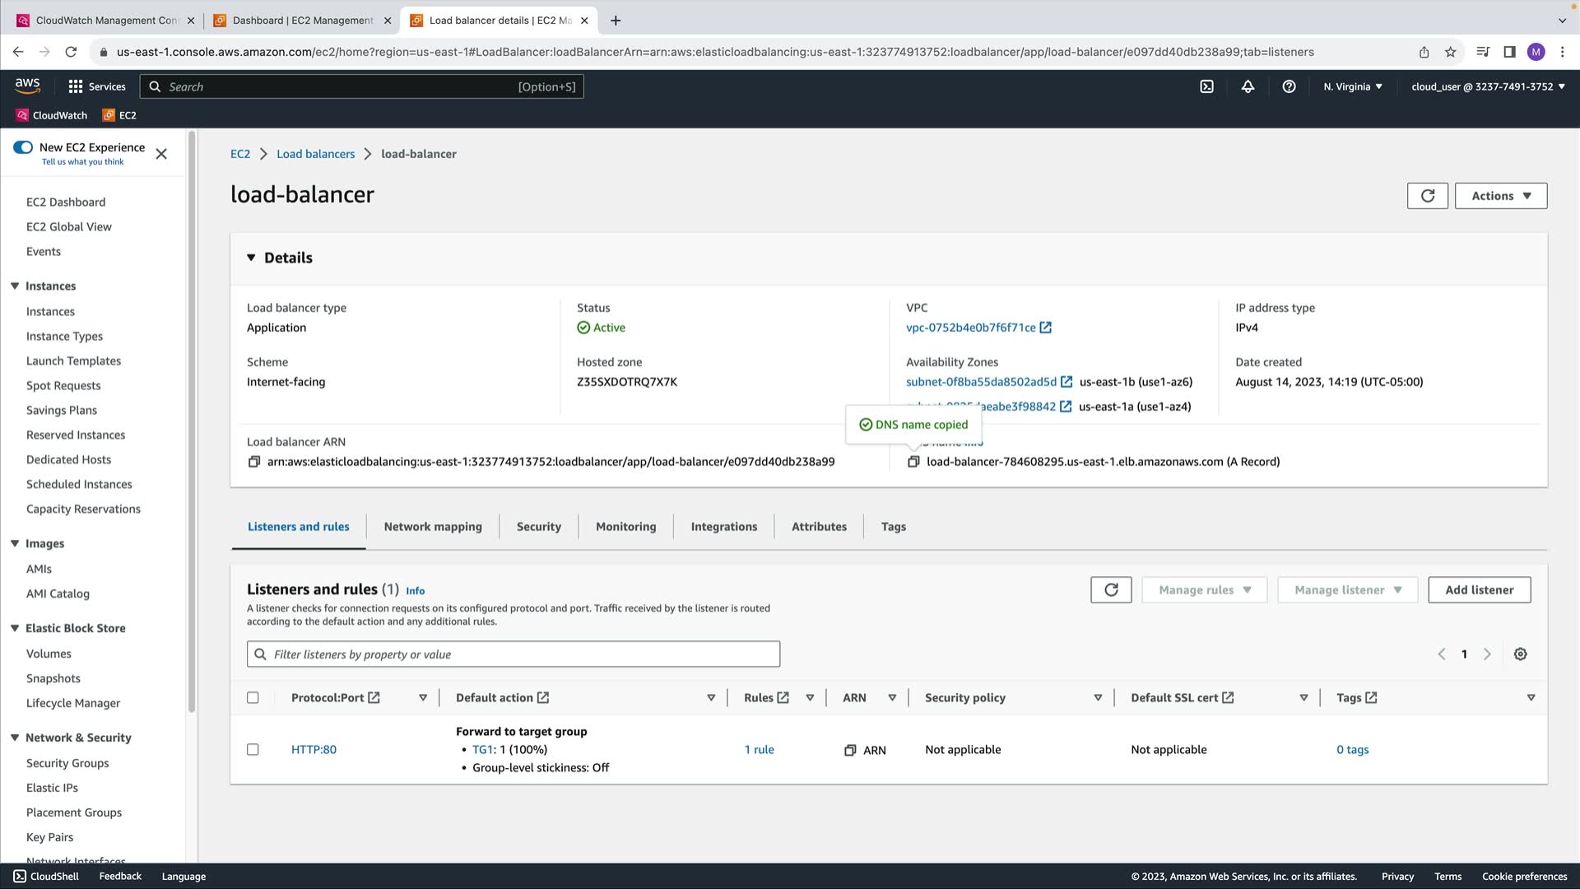
Task: Select the HTTP:80 listener checkbox
Action: point(253,749)
